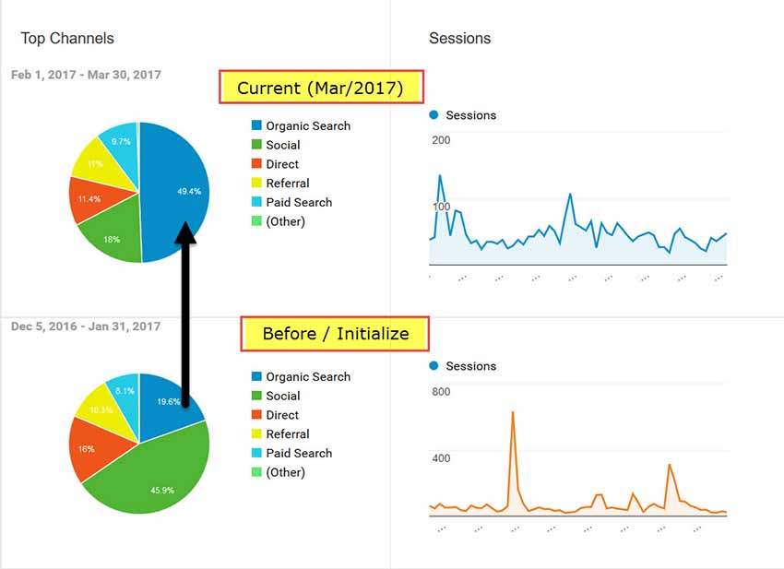
Task: Click the 'Current (Mar/2017)' yellow label
Action: click(x=321, y=89)
